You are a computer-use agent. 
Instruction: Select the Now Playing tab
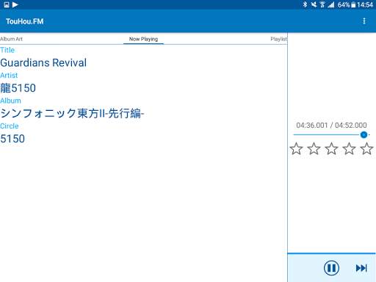[x=143, y=39]
